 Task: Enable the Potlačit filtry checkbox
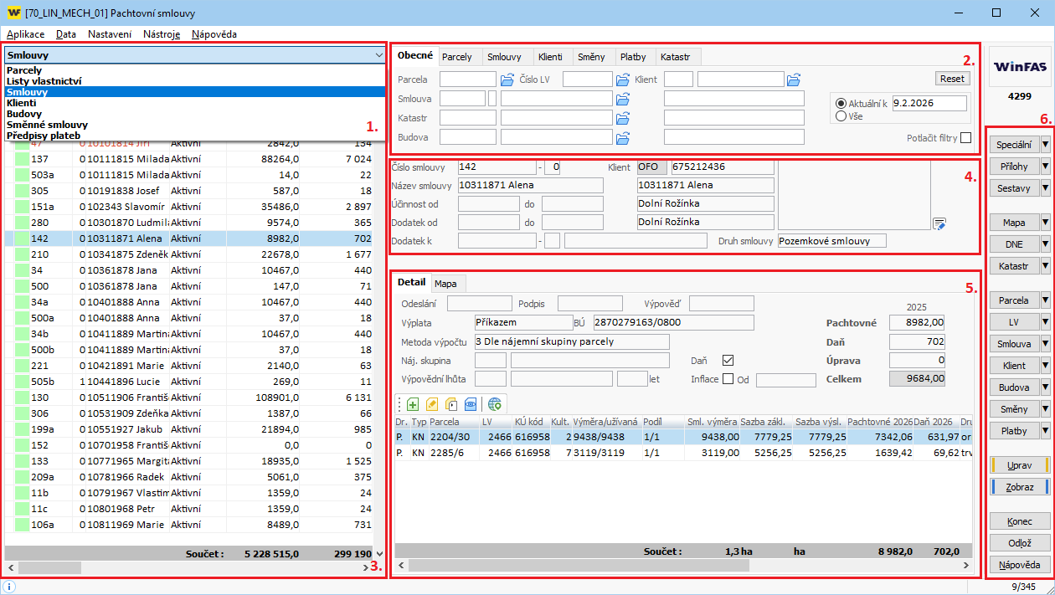(965, 138)
